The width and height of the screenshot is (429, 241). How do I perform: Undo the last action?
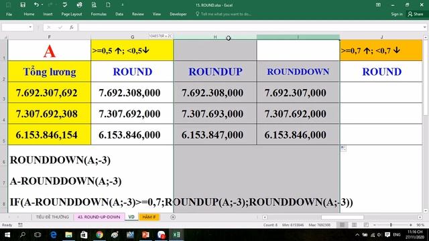point(36,5)
